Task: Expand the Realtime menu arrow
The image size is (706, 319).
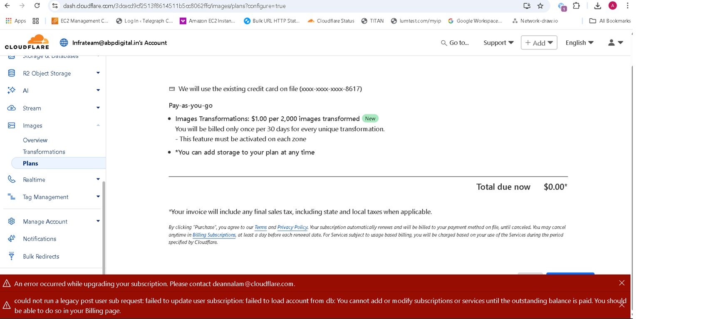Action: tap(98, 179)
